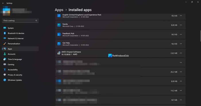
Task: Minimize the Settings window
Action: 186,2
